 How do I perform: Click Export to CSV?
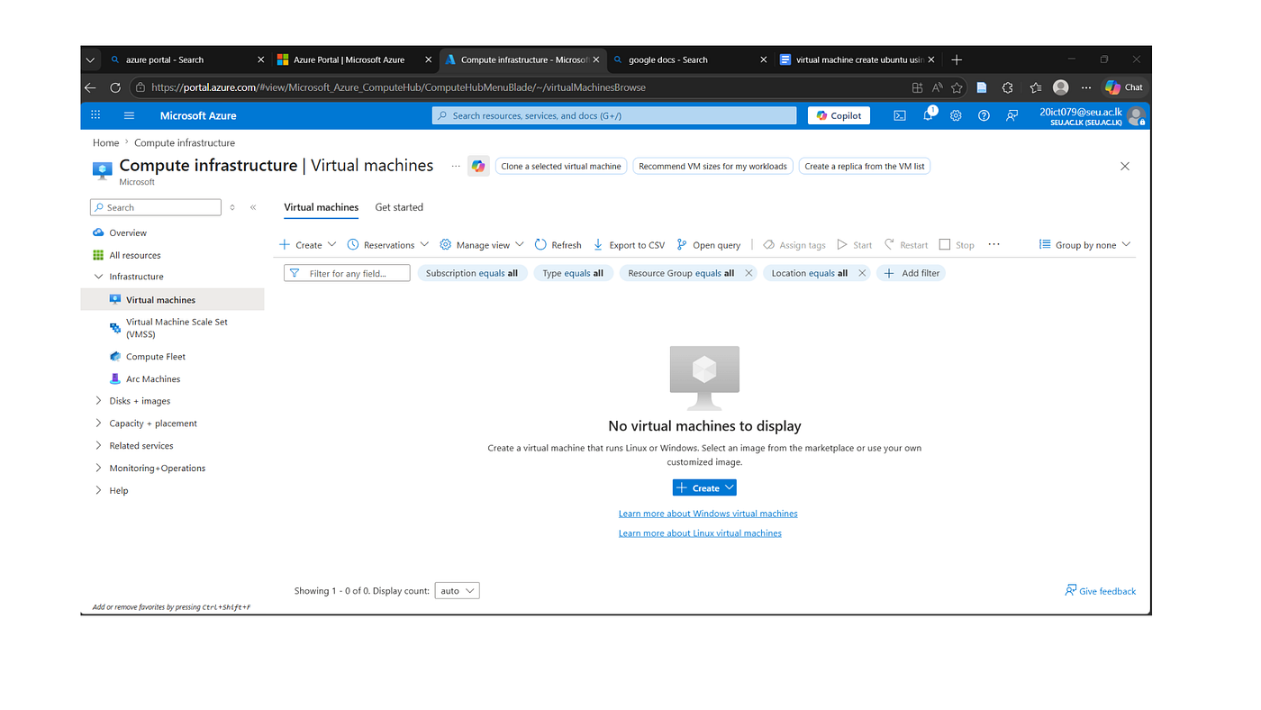(x=629, y=245)
